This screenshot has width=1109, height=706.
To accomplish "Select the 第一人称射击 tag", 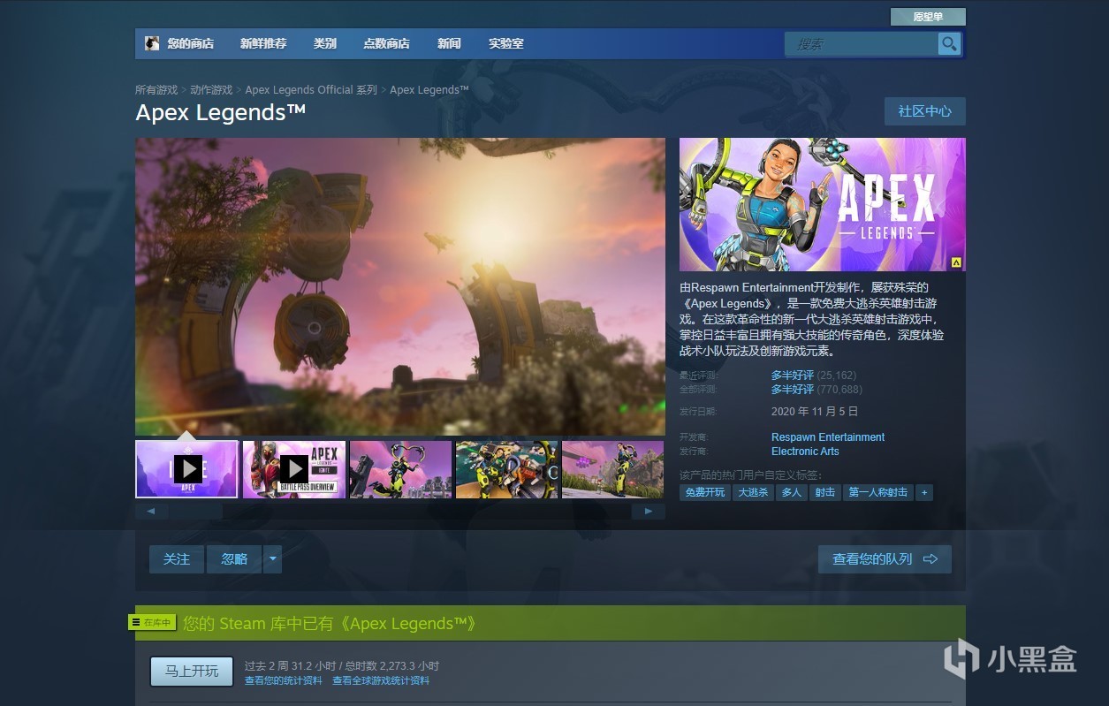I will [x=878, y=492].
